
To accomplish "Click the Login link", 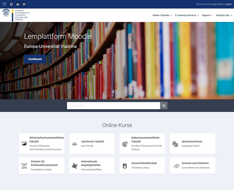I will [x=228, y=4].
